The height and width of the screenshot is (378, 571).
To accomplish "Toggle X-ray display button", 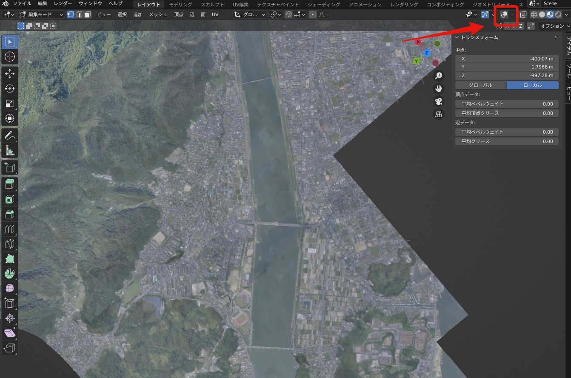I will click(523, 14).
